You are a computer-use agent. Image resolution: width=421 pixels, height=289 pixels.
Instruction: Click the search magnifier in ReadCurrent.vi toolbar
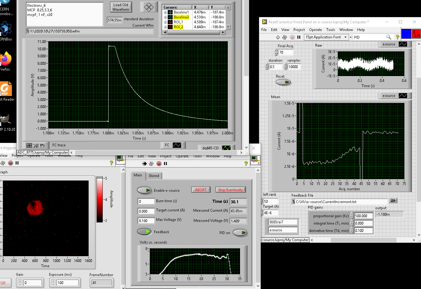coord(388,37)
